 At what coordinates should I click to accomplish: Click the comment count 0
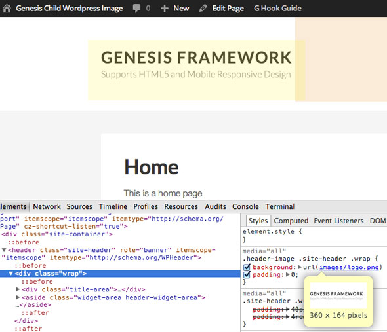148,9
